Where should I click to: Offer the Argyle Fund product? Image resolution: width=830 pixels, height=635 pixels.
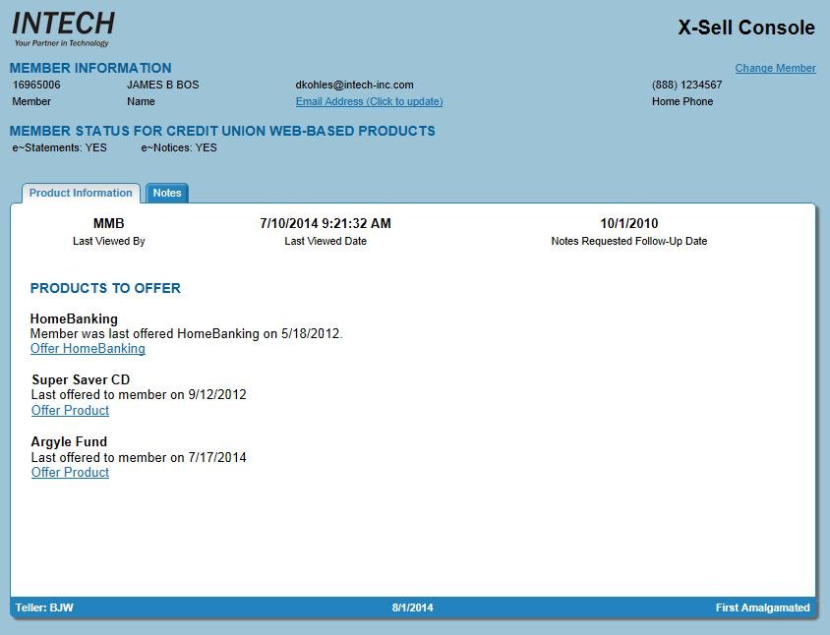pos(70,473)
